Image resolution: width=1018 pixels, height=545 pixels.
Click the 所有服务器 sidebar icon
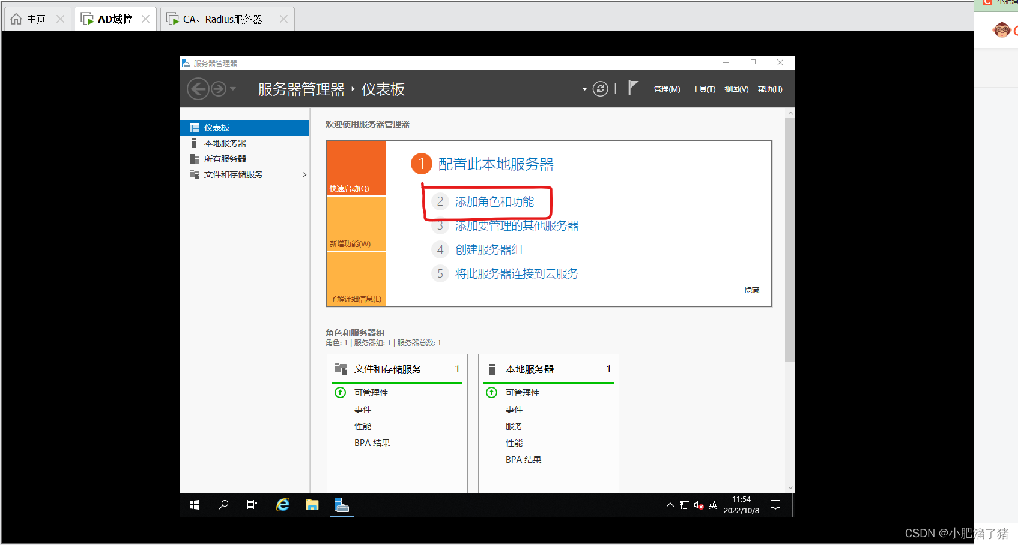point(195,159)
